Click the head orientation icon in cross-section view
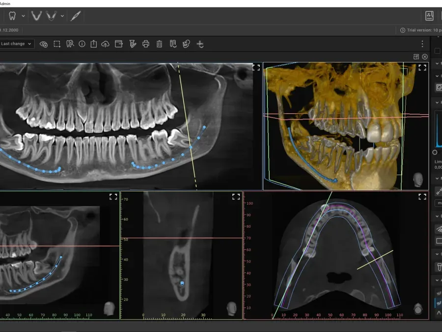Screen dimensions: 442x332 tap(231, 308)
